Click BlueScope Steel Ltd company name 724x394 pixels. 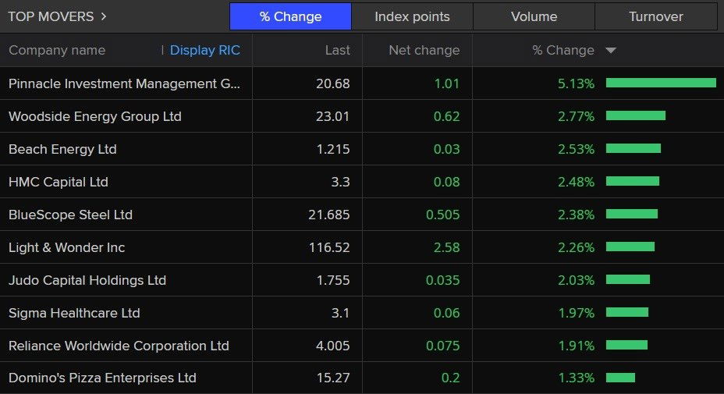tap(70, 215)
